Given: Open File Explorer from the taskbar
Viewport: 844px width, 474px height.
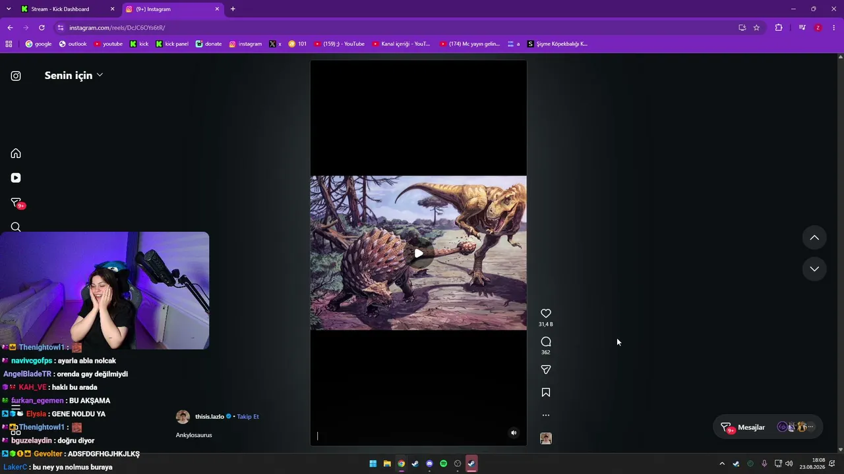Looking at the screenshot, I should [x=387, y=463].
